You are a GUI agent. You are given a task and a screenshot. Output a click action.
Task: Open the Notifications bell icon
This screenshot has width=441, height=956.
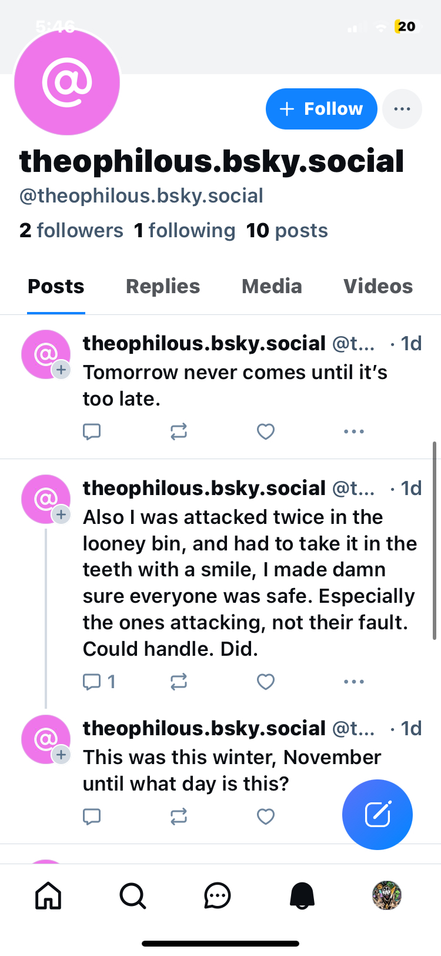(302, 896)
